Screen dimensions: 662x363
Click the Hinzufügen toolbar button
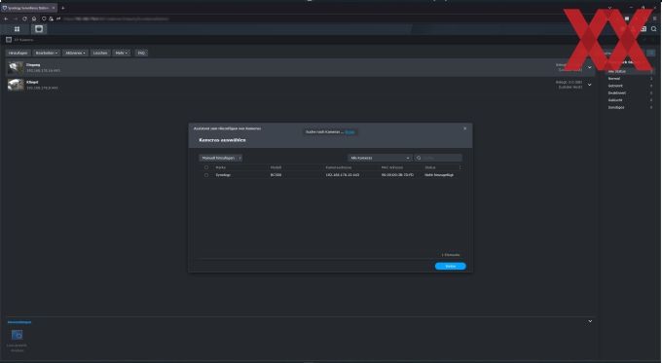click(18, 53)
